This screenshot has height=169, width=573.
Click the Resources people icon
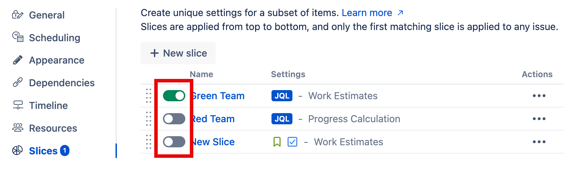(x=17, y=128)
